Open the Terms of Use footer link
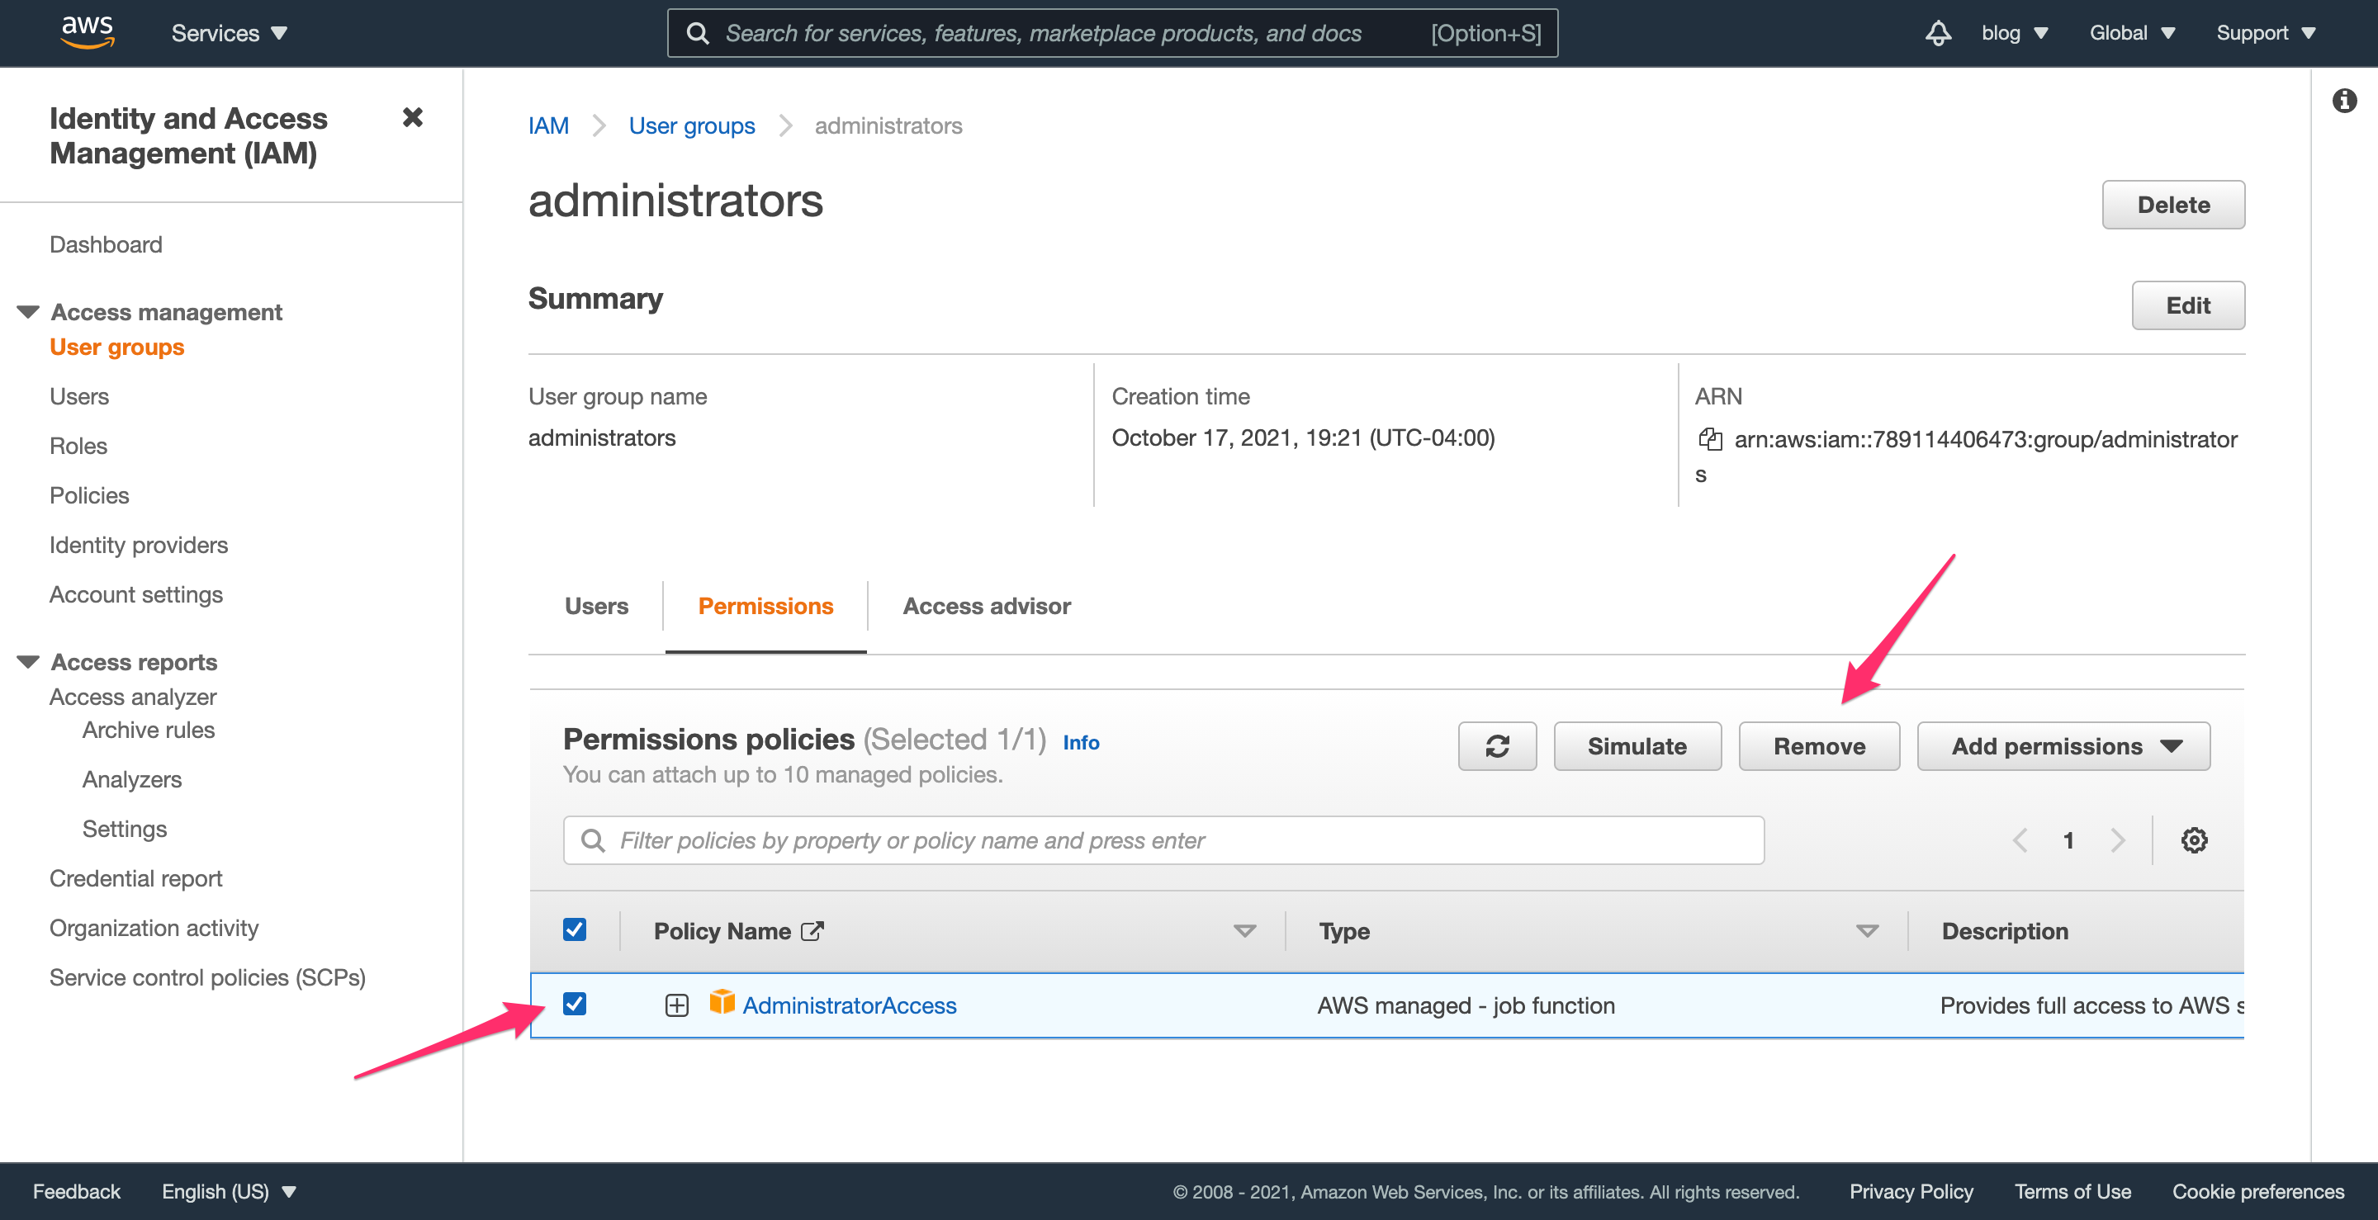Viewport: 2378px width, 1220px height. [2072, 1191]
